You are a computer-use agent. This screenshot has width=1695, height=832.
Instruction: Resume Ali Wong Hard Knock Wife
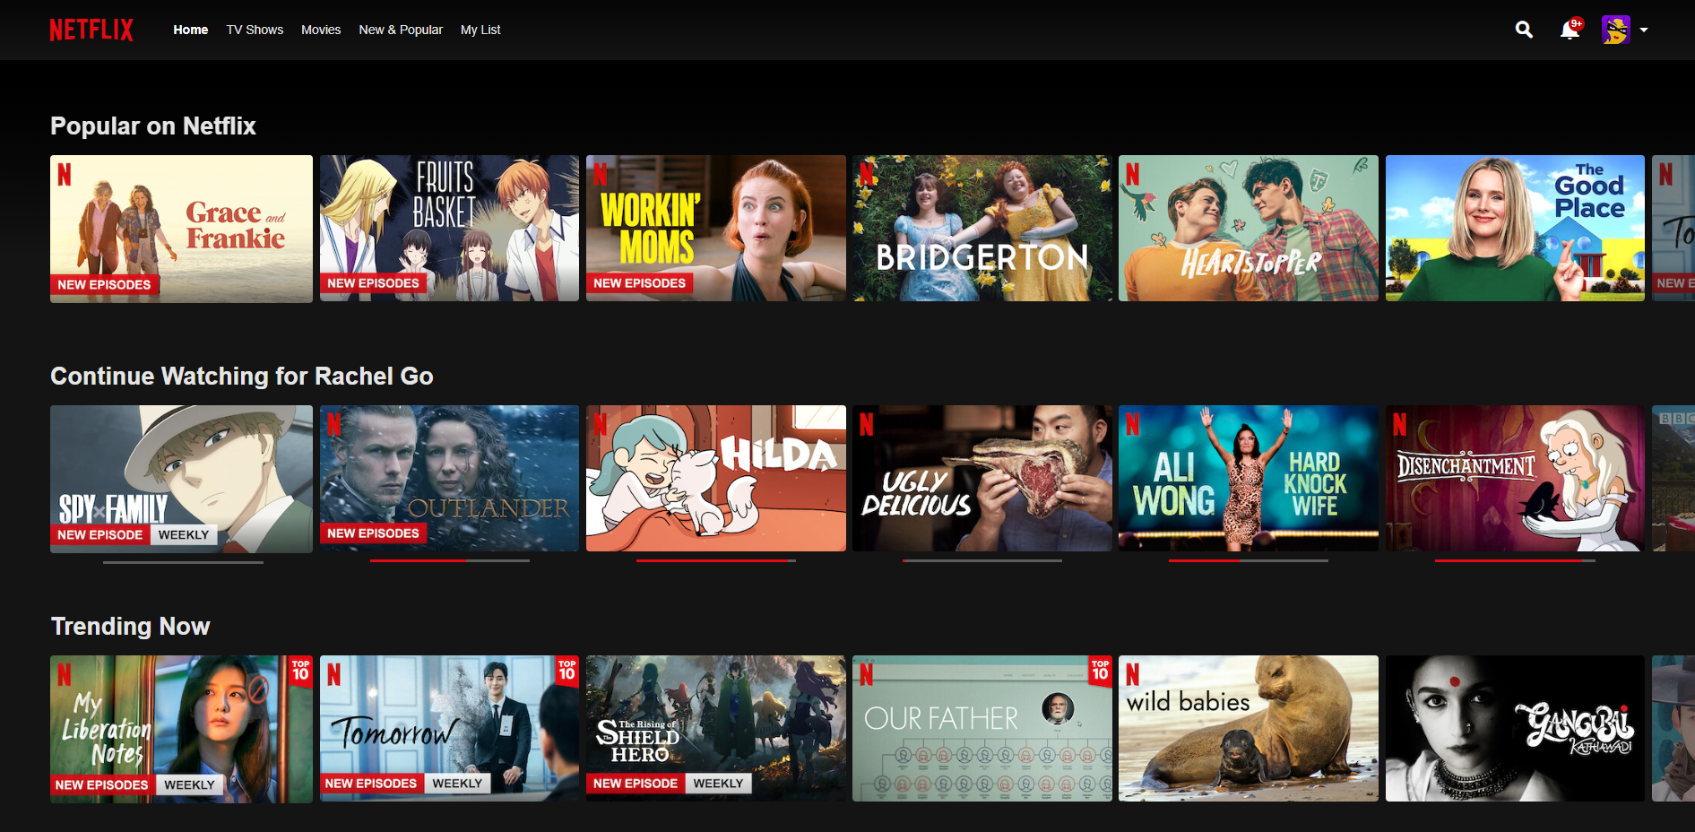click(x=1249, y=478)
